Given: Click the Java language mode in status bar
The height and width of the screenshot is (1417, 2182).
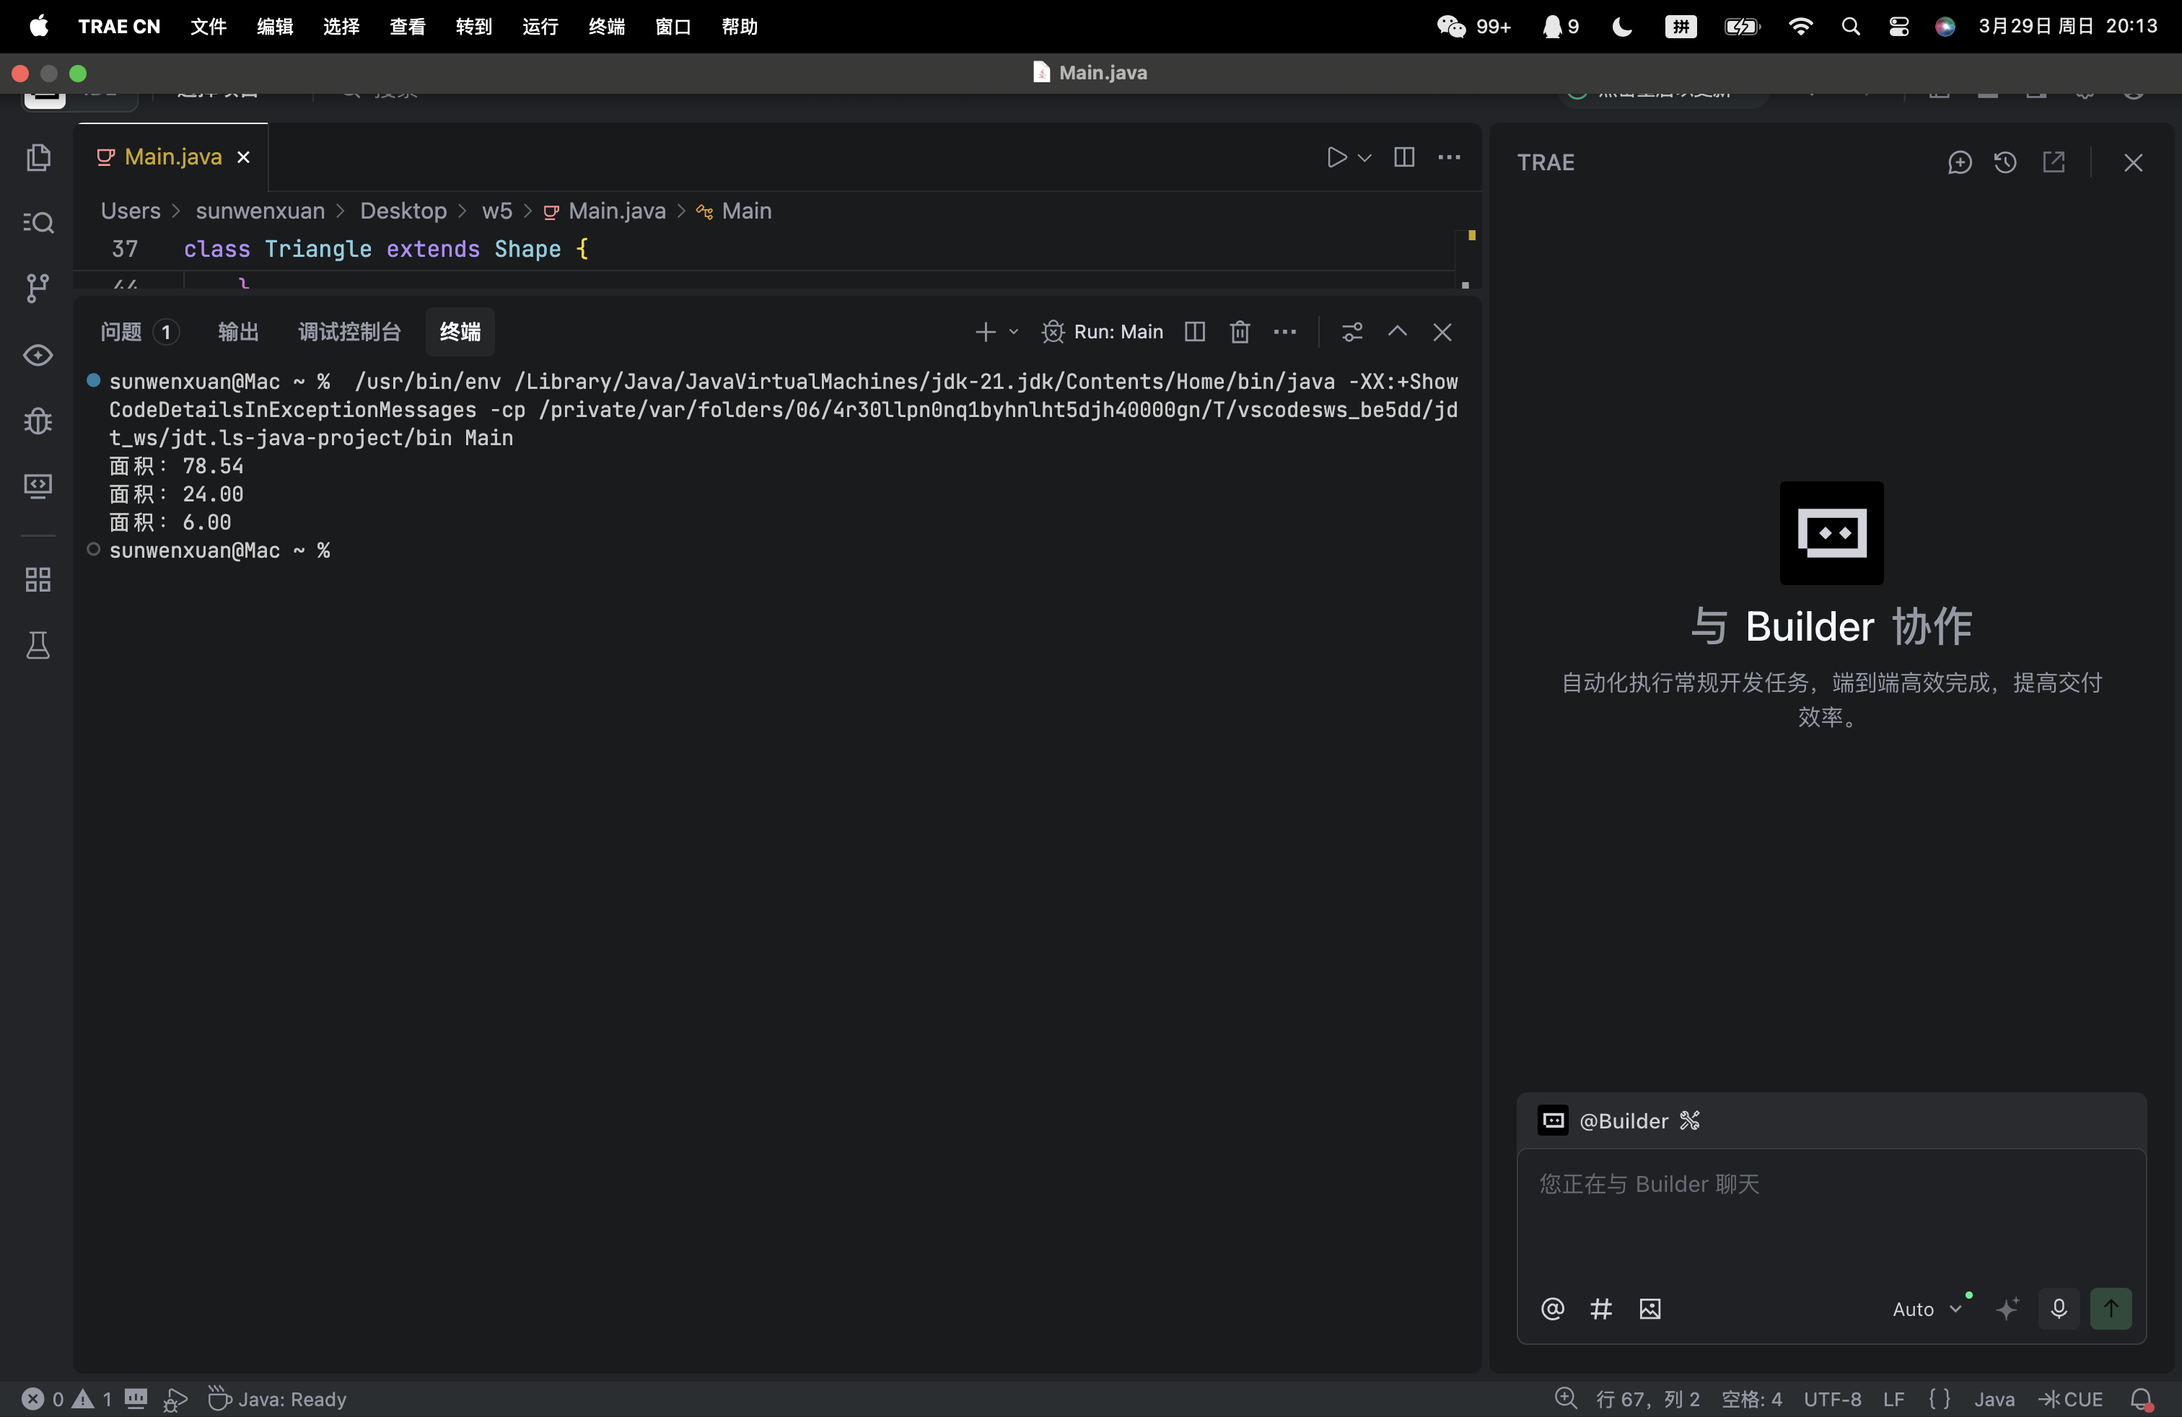Looking at the screenshot, I should pyautogui.click(x=1994, y=1399).
